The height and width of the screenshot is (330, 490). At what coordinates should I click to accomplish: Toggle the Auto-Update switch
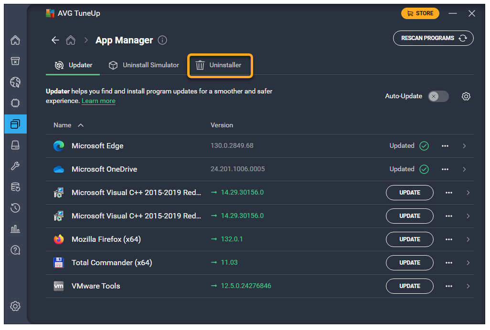click(438, 96)
